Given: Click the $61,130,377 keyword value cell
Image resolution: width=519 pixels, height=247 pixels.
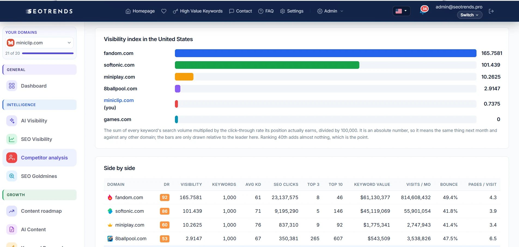Looking at the screenshot, I should pos(375,197).
